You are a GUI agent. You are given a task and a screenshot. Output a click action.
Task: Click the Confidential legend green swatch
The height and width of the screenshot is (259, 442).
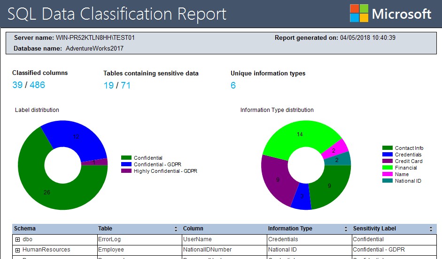coord(126,158)
